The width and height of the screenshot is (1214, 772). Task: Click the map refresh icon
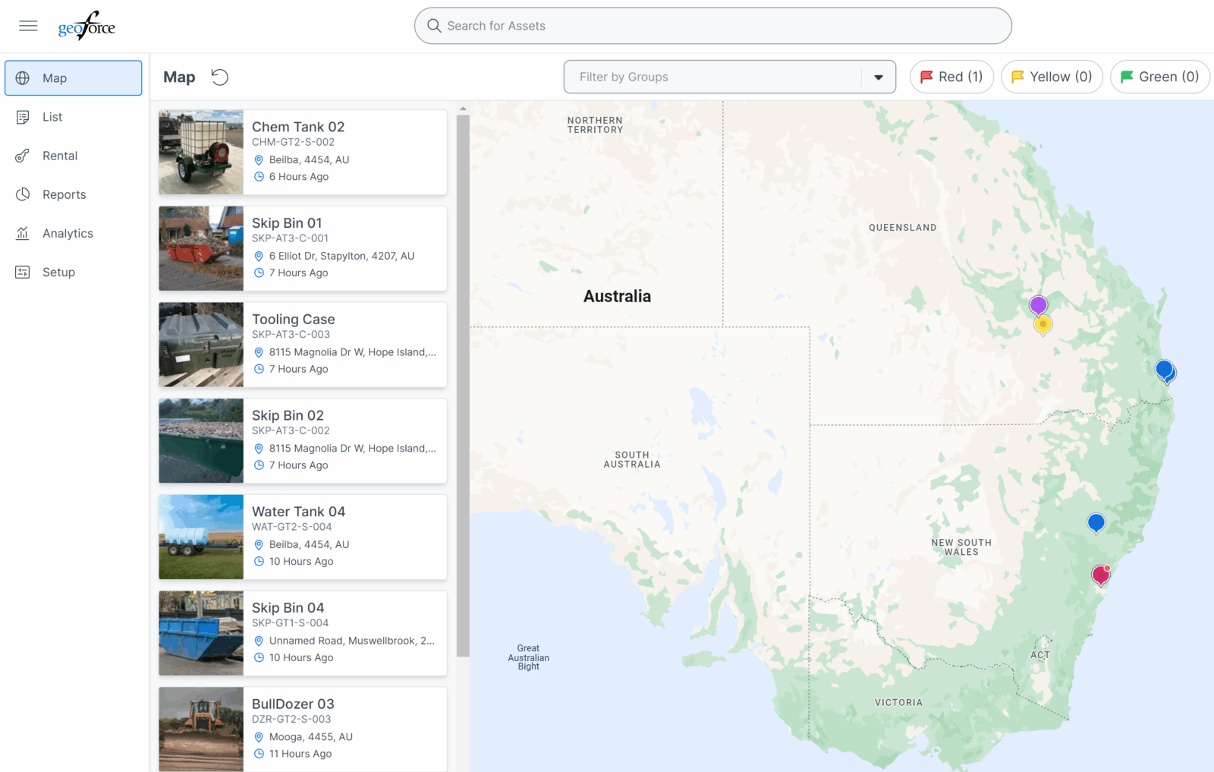click(x=219, y=77)
